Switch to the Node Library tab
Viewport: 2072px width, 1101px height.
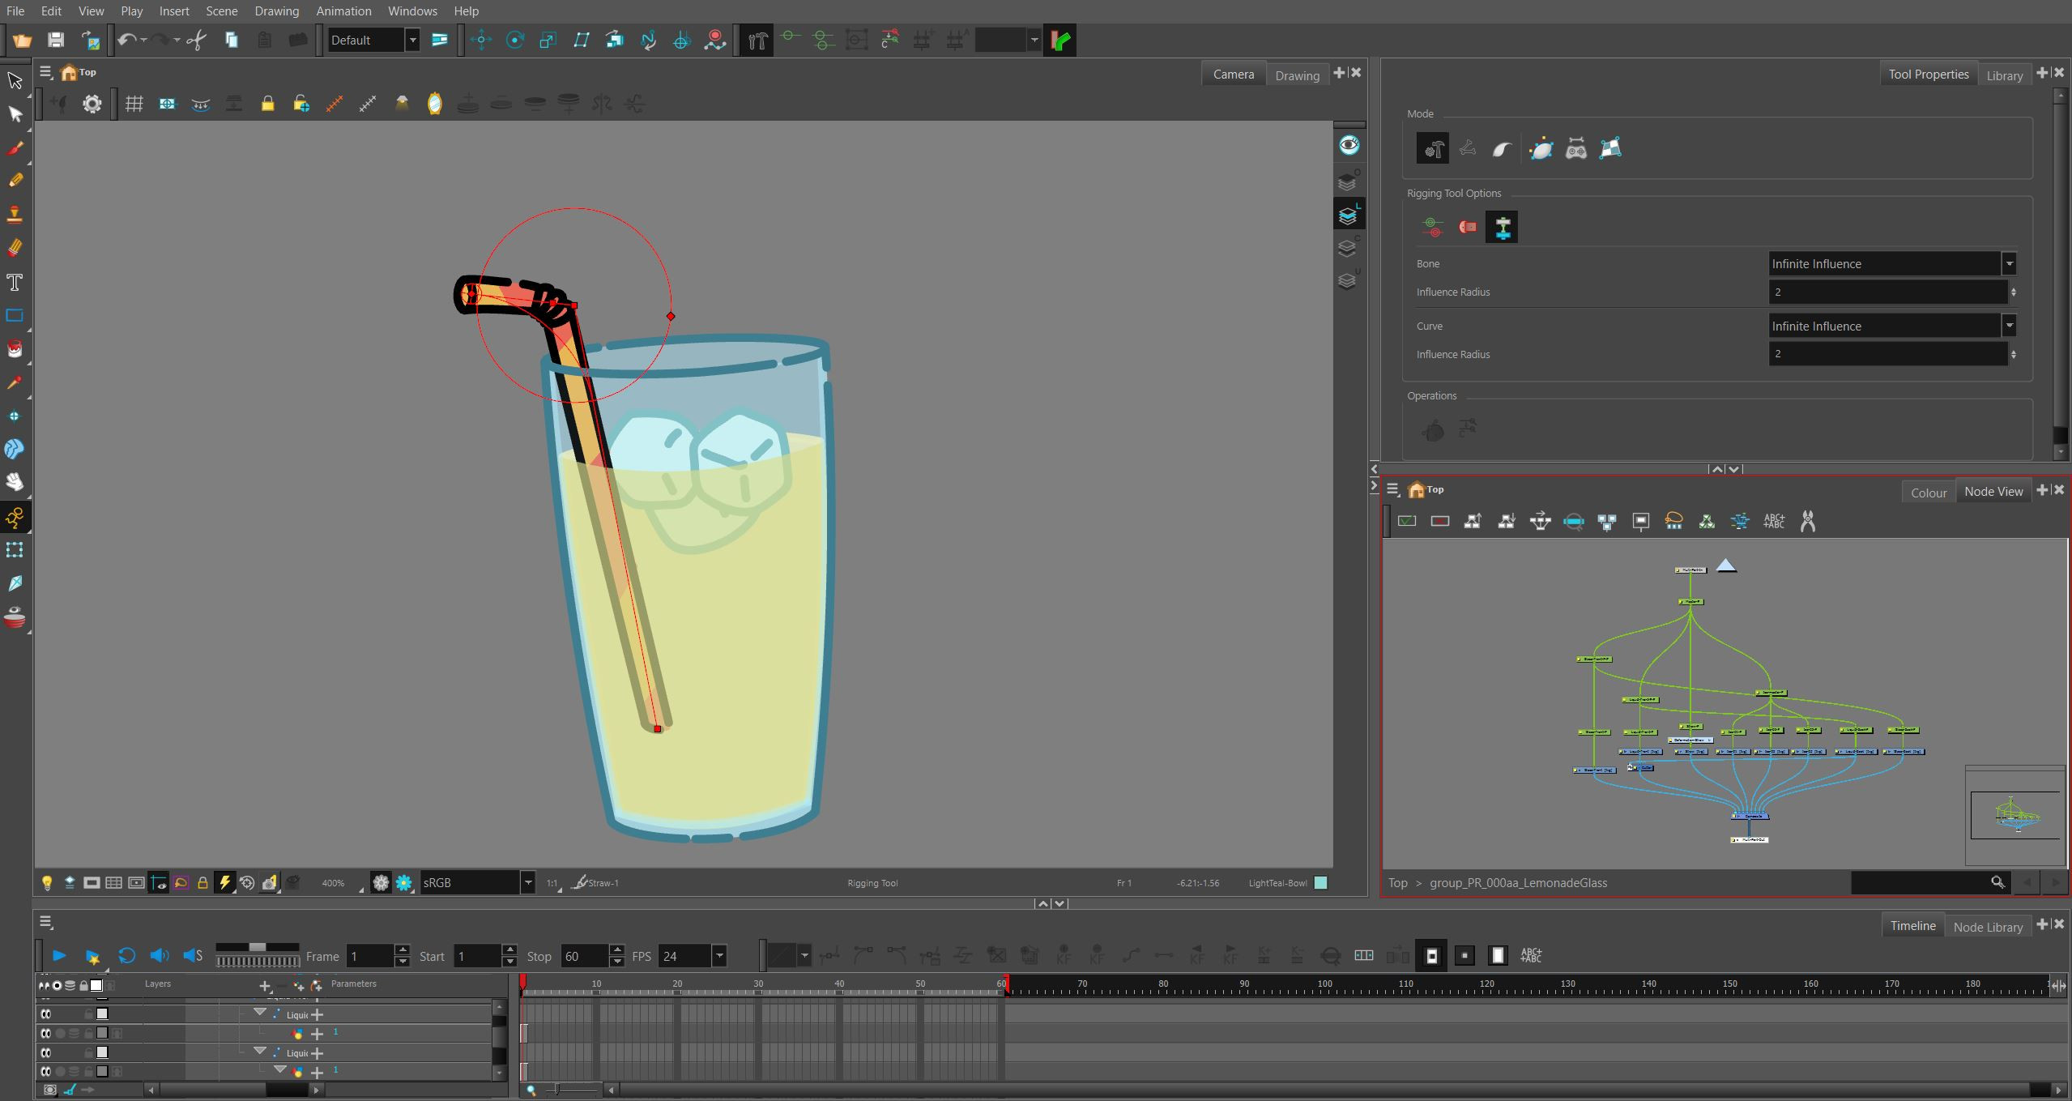(x=1988, y=927)
